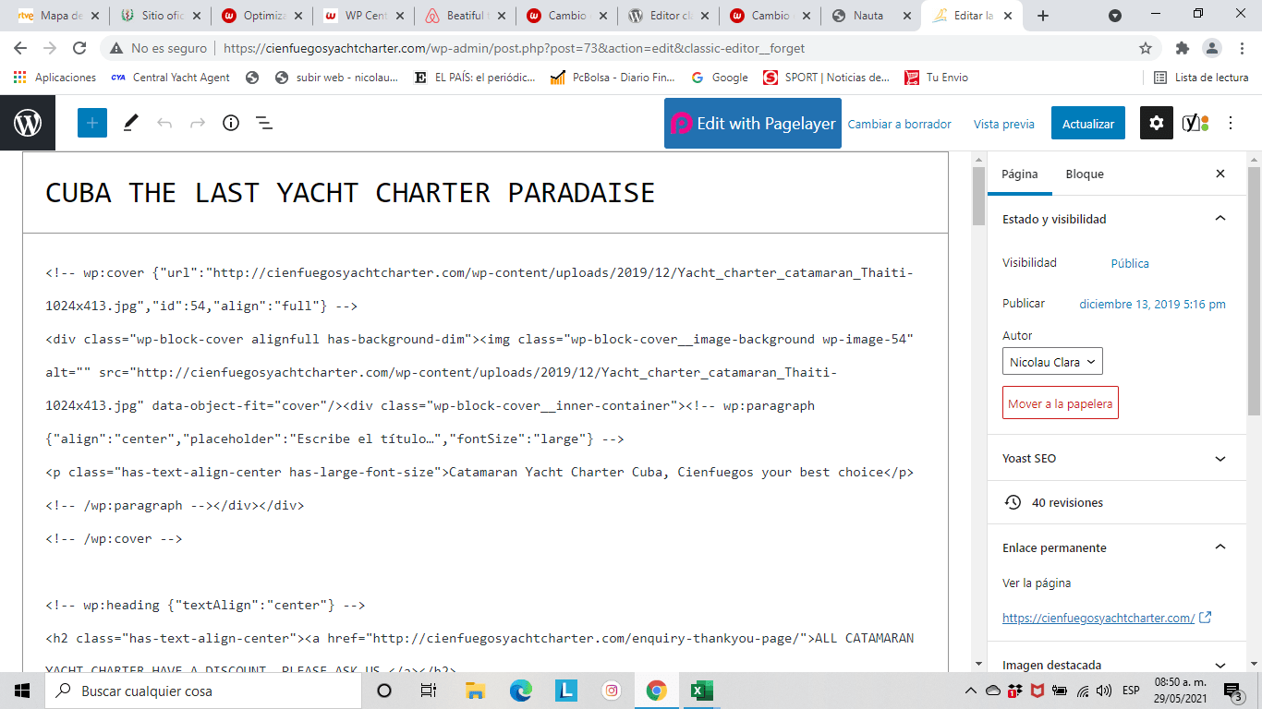1262x709 pixels.
Task: Open the cienfuegosyachtcharter.com permalink
Action: tap(1098, 618)
